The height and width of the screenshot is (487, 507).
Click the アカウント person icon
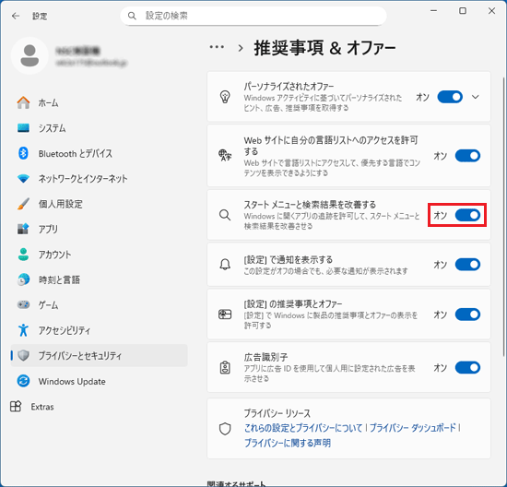pos(23,255)
